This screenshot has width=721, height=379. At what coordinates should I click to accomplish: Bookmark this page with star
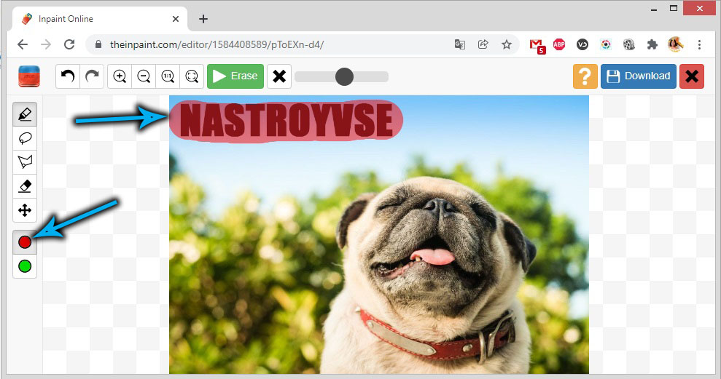(x=506, y=44)
